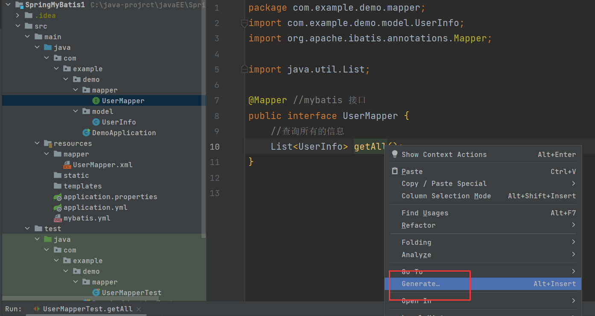This screenshot has width=595, height=316.
Task: Click List<UserInfo> return type on line 10
Action: 309,146
